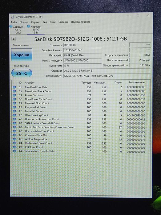161x215 pixels.
Task: Click status icon for Drive Power Cycle Count
Action: click(14, 99)
